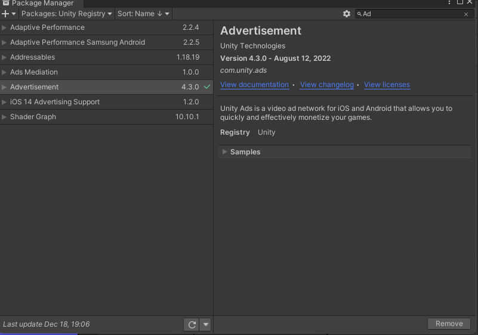Expand the Advertisement package arrow

pyautogui.click(x=4, y=87)
